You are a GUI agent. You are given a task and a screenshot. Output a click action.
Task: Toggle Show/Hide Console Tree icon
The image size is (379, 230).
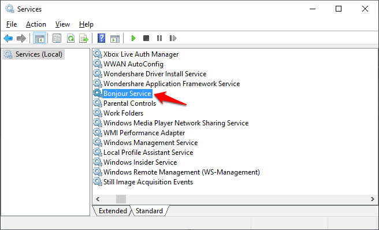pos(39,38)
